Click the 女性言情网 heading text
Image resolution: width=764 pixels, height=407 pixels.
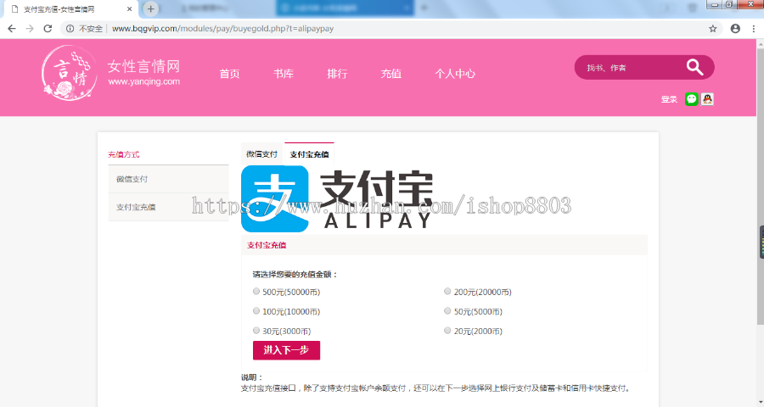click(143, 66)
